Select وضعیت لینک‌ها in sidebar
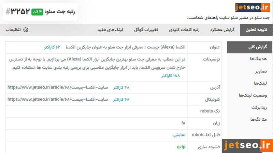Image resolution: width=273 pixels, height=153 pixels. (253, 95)
